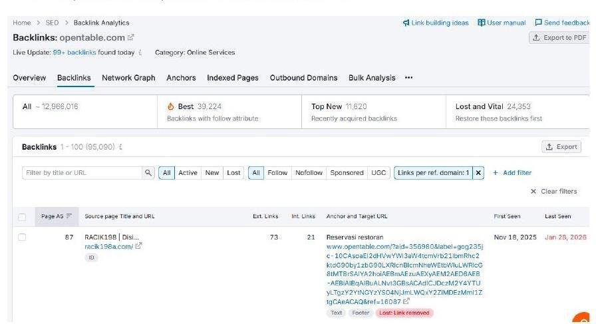Sort by Ext. Links column header

click(x=265, y=216)
